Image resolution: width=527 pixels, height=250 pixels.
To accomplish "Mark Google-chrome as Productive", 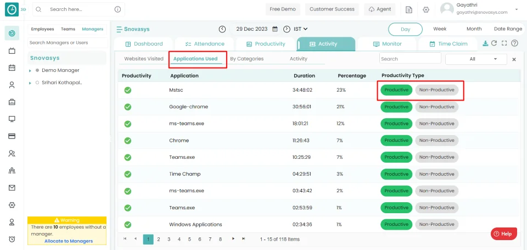I will coord(396,107).
